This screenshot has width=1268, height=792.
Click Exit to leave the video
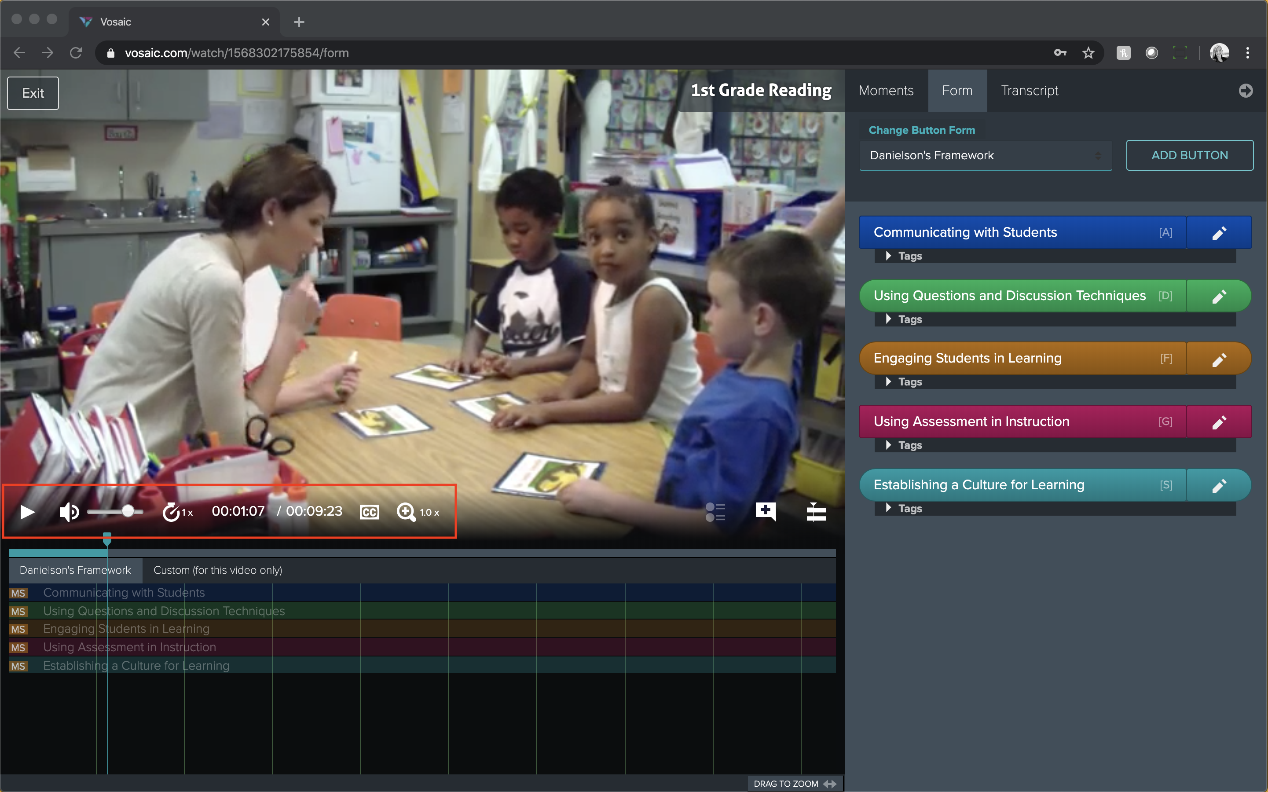tap(33, 93)
